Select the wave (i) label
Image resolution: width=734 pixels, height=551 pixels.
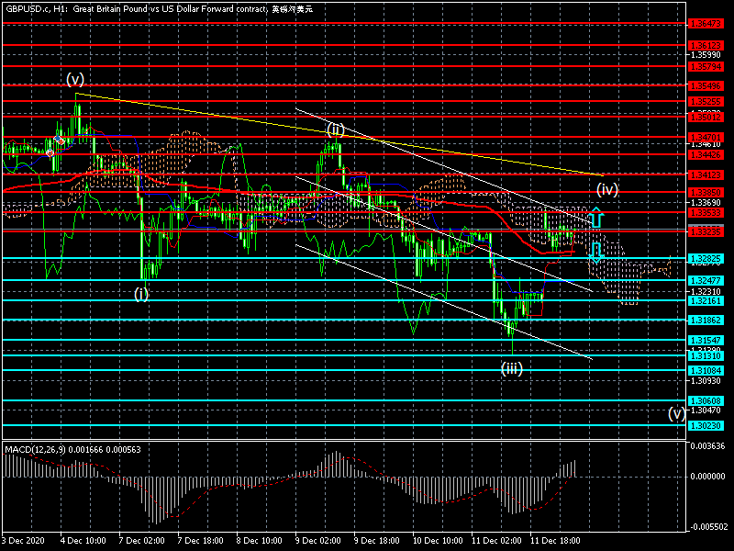click(x=141, y=294)
